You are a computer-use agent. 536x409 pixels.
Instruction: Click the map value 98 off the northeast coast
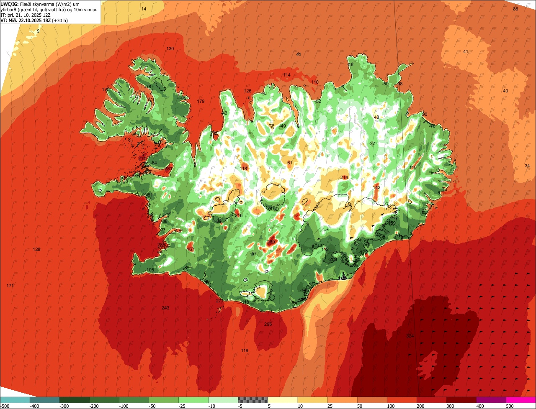tap(400, 84)
